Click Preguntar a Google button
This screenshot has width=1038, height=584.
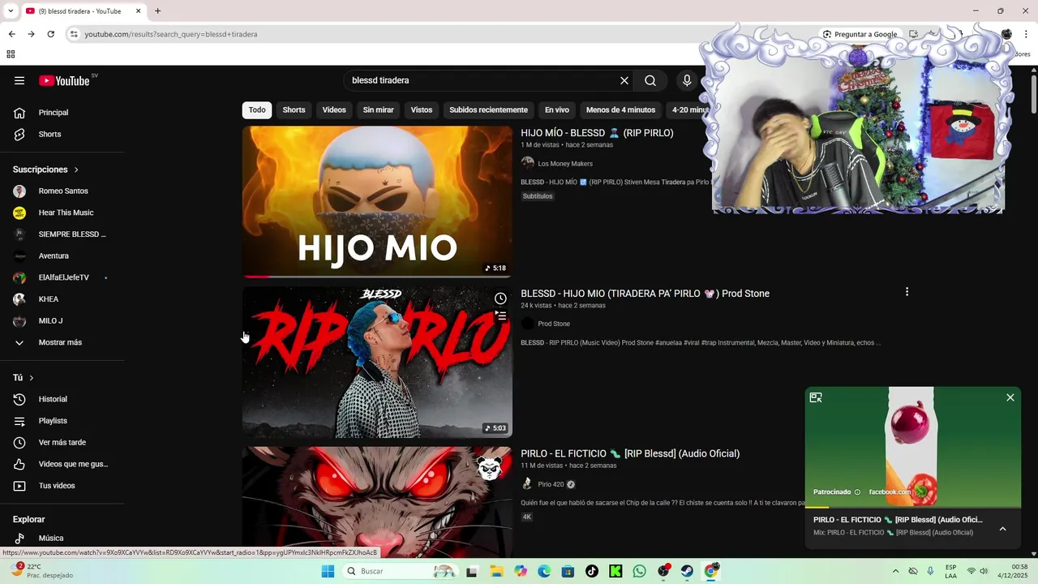click(860, 34)
